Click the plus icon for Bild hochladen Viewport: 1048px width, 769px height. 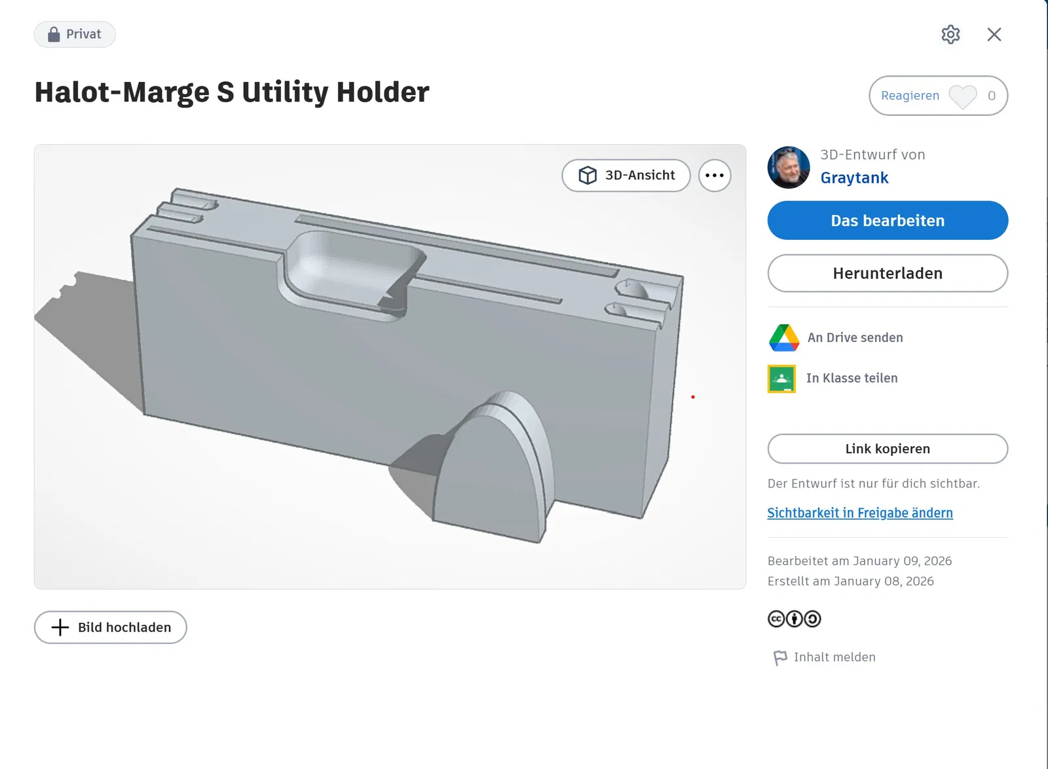(x=60, y=628)
